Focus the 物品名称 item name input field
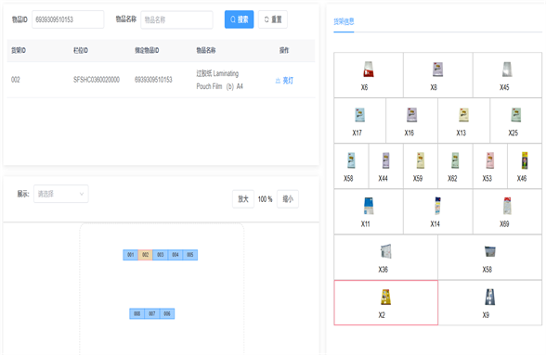The width and height of the screenshot is (546, 355). pos(176,19)
